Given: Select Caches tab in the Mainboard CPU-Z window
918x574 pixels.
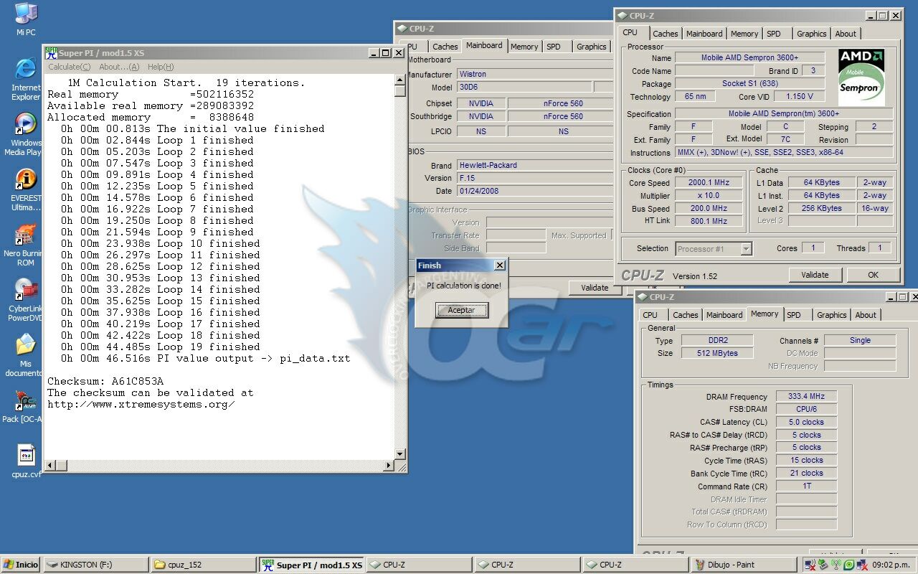Looking at the screenshot, I should (445, 47).
